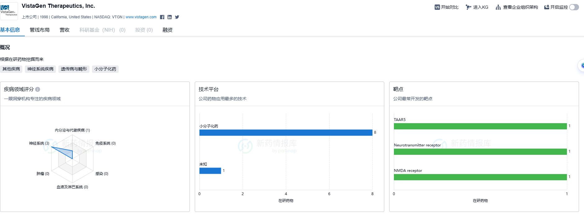
Task: Click the VistaGen Therapeutics company logo
Action: click(9, 11)
